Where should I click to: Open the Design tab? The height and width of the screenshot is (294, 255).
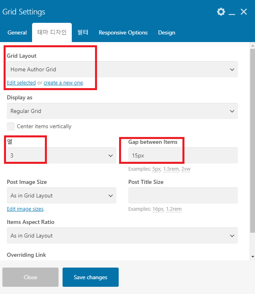166,32
